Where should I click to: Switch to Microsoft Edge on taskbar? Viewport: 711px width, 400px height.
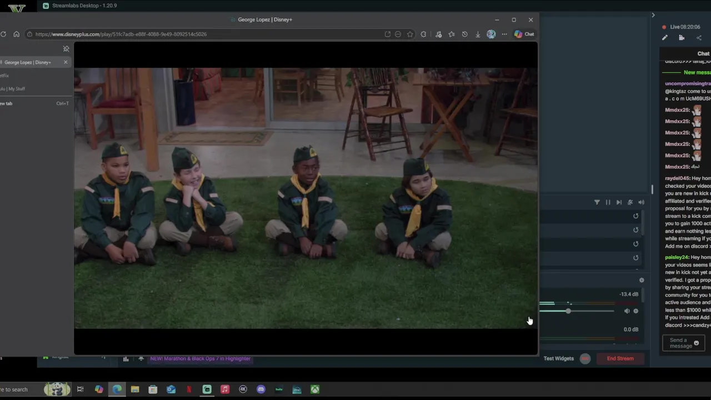pyautogui.click(x=117, y=389)
